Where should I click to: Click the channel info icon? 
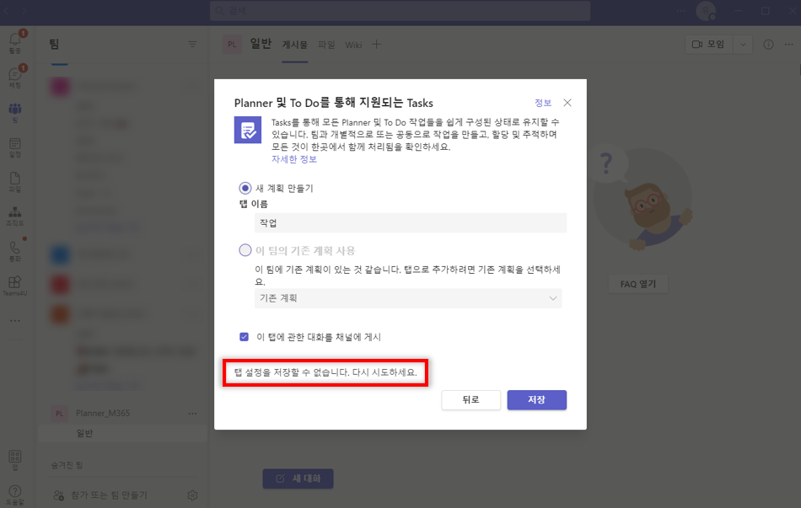(768, 45)
